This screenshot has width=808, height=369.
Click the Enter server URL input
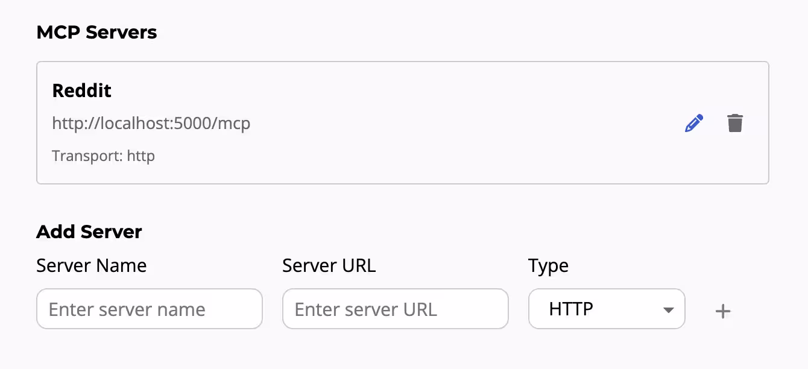pyautogui.click(x=395, y=309)
